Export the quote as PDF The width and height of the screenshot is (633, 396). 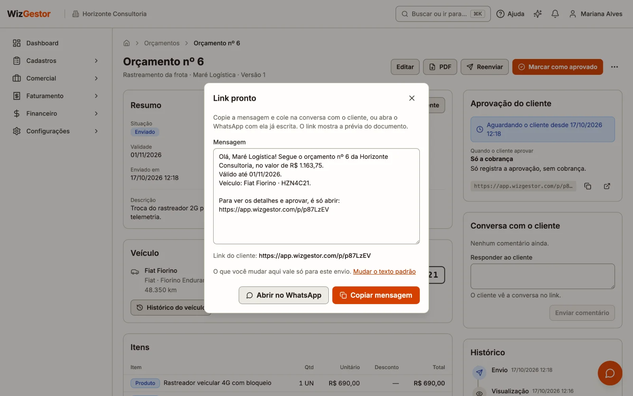(x=440, y=67)
